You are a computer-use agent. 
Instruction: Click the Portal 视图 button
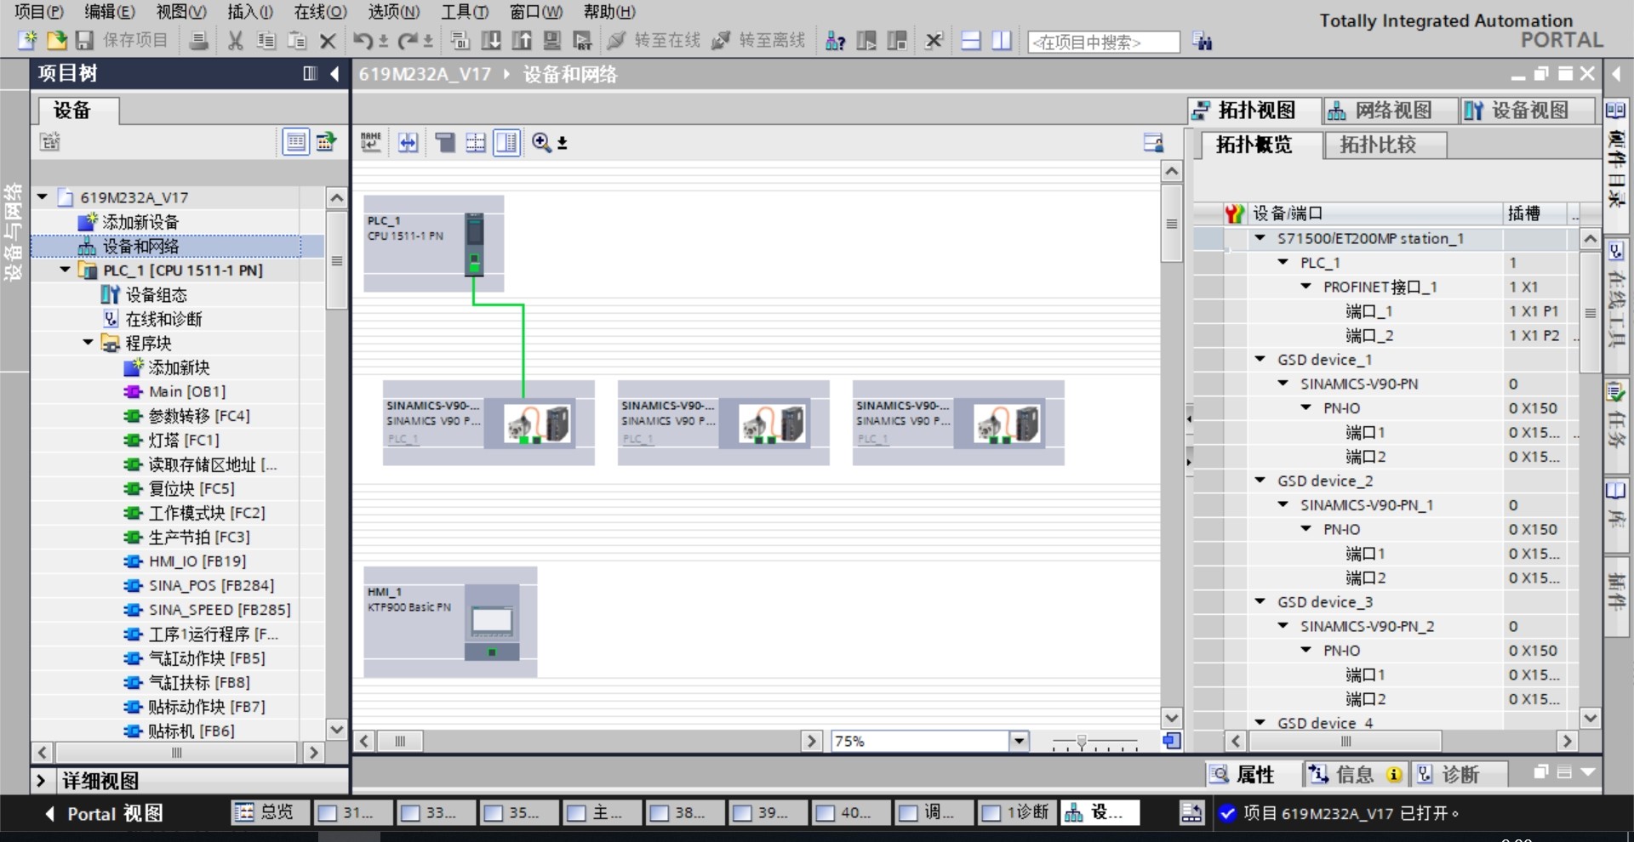(x=104, y=813)
